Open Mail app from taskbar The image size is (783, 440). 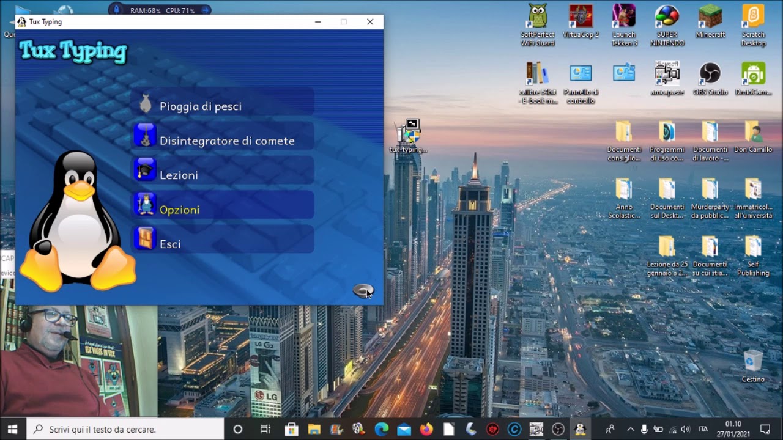[404, 429]
